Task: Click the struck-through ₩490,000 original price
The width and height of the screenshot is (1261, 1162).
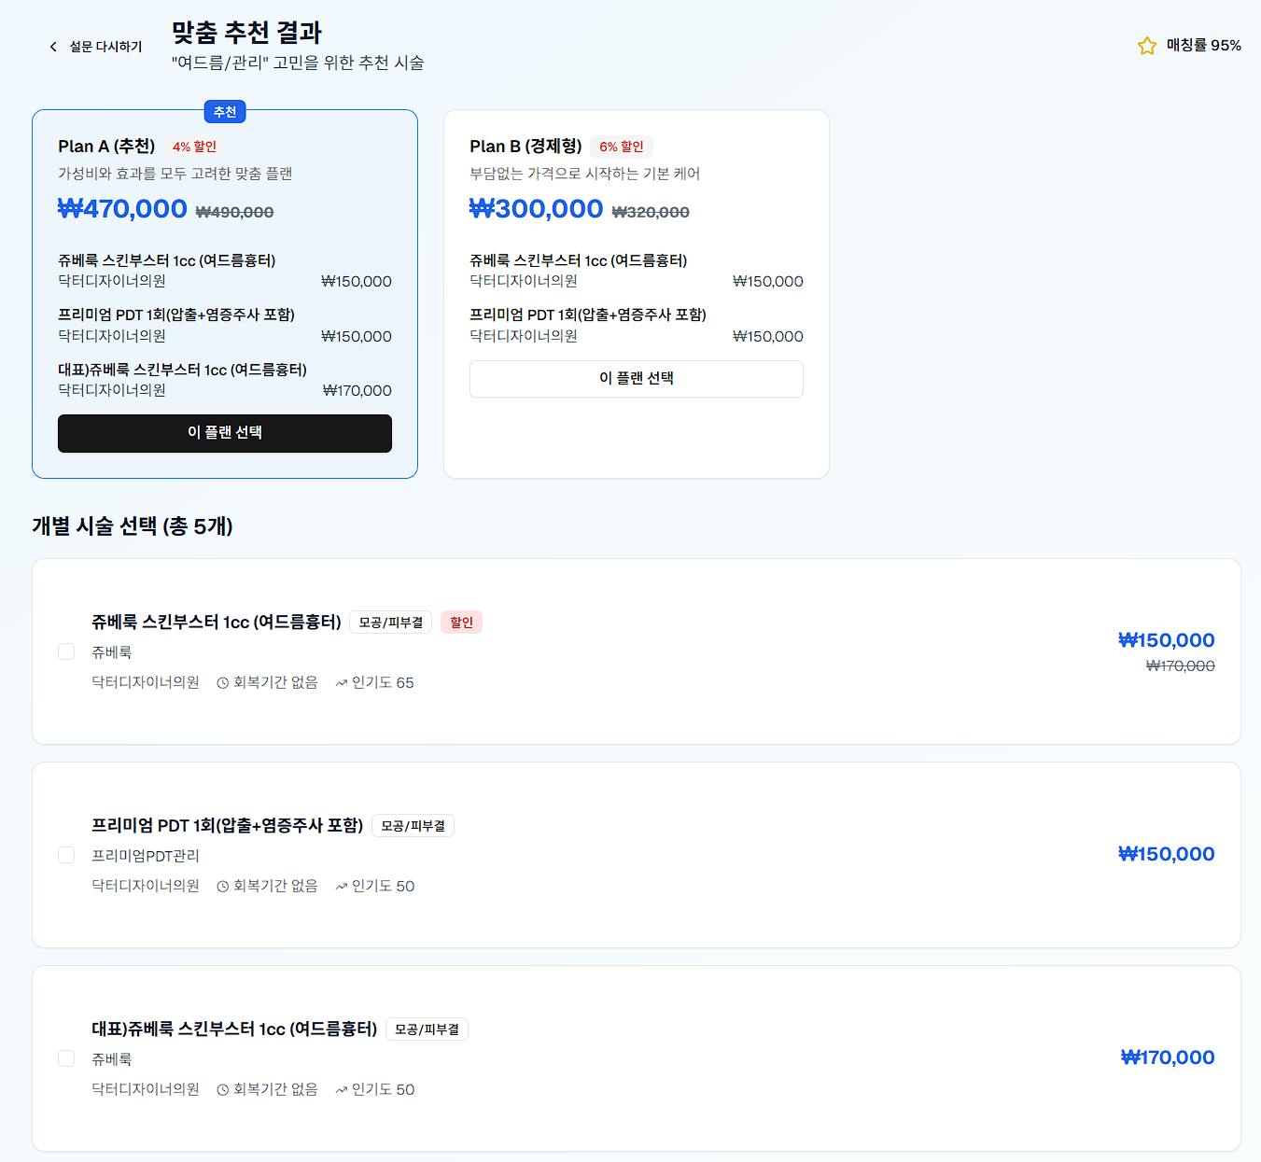Action: [234, 213]
